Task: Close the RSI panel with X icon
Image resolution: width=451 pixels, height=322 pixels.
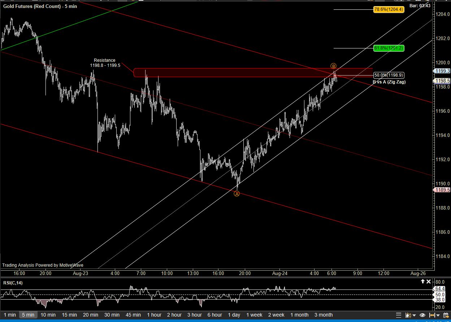Action: click(429, 282)
